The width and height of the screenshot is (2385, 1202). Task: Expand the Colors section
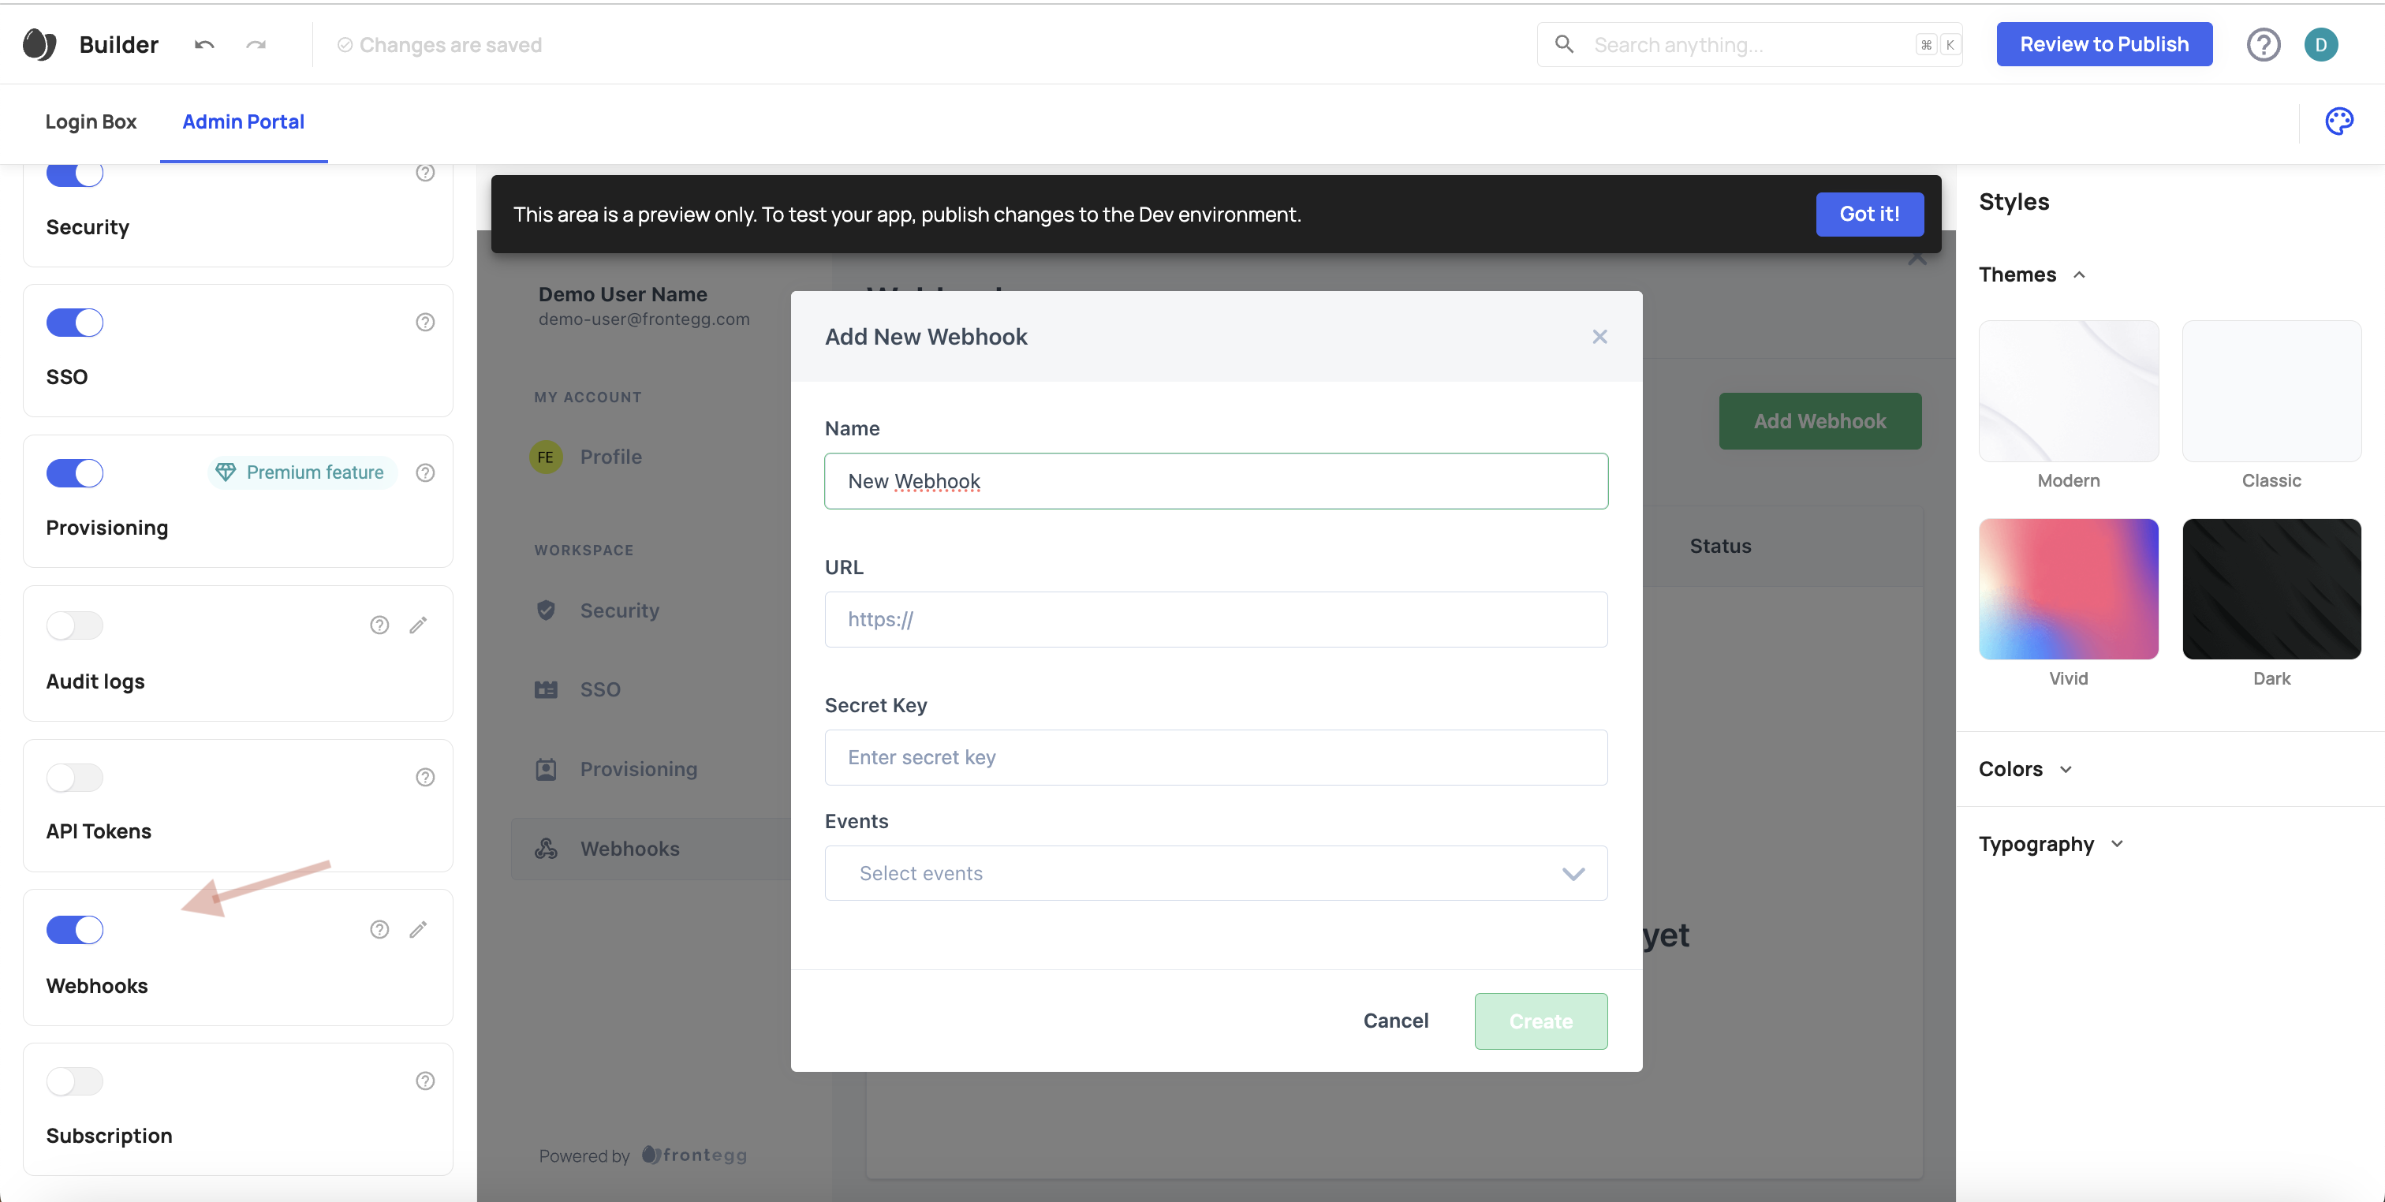[2025, 769]
